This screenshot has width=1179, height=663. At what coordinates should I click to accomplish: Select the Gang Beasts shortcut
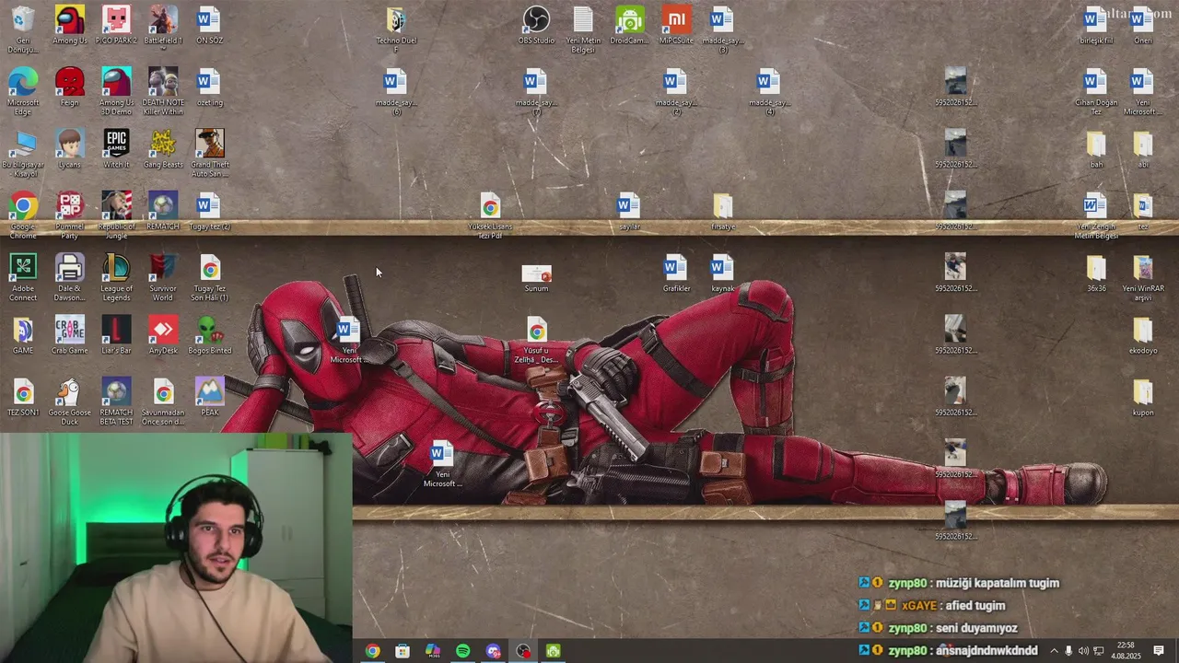[163, 149]
